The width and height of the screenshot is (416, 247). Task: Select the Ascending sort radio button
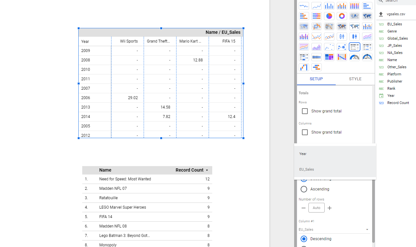tap(304, 189)
